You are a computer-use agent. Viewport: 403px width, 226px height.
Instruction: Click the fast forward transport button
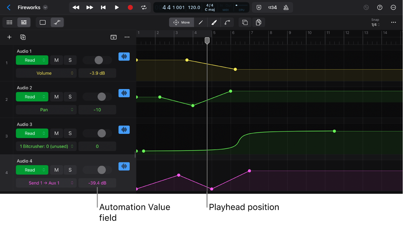[90, 7]
